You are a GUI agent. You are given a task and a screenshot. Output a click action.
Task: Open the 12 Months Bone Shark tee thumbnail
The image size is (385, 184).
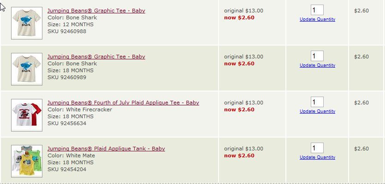pos(27,23)
